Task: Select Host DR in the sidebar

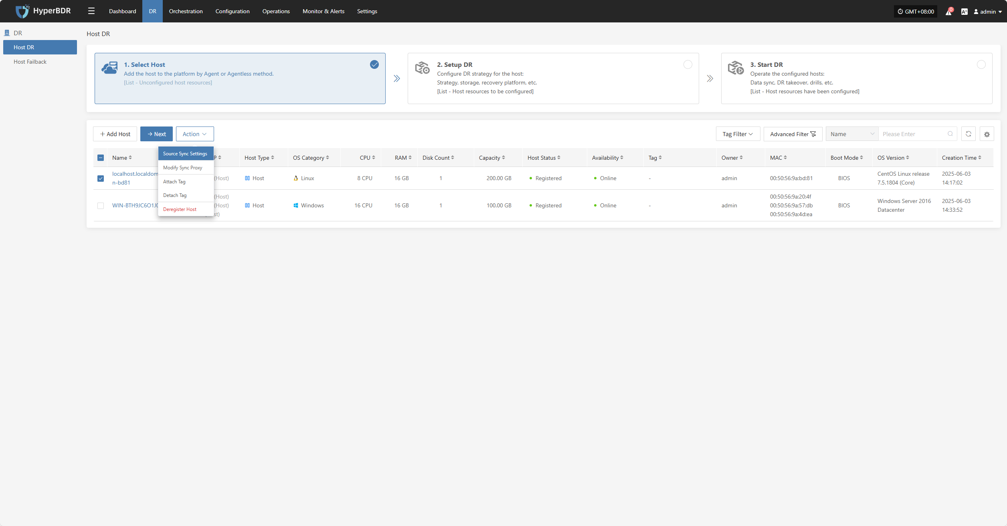Action: [x=40, y=47]
